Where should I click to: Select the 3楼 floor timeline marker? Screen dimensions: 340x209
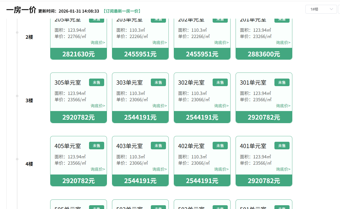pos(17,96)
